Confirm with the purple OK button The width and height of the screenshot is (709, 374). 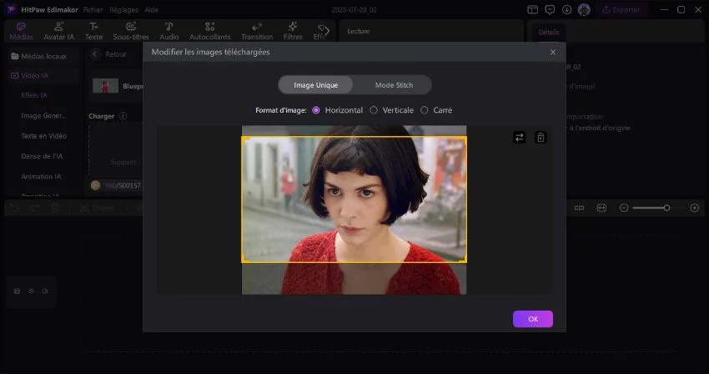pyautogui.click(x=533, y=319)
